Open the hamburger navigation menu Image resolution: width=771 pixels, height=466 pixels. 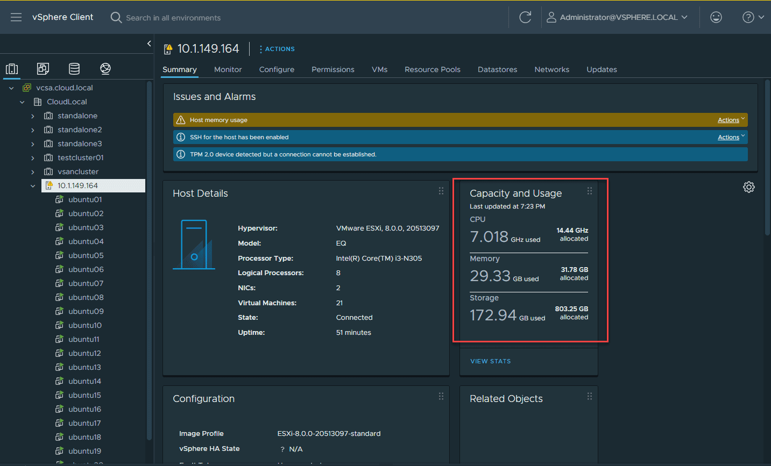coord(16,17)
